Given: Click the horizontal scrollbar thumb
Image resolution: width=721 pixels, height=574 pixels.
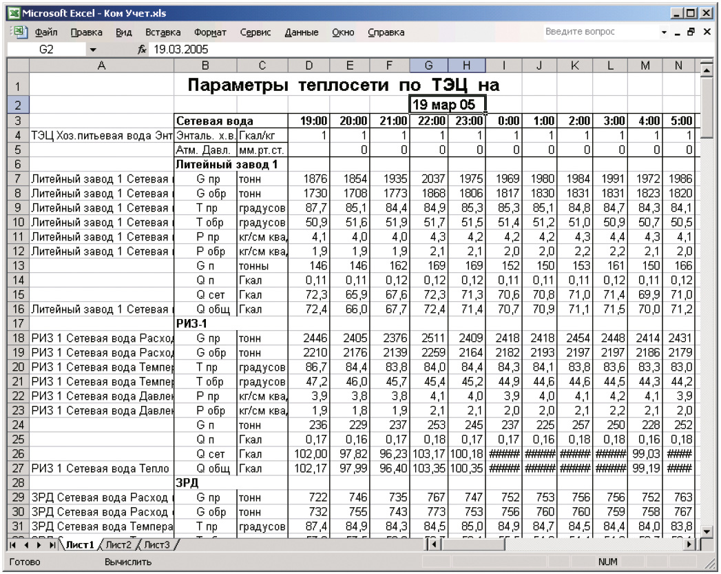Looking at the screenshot, I should (x=472, y=545).
